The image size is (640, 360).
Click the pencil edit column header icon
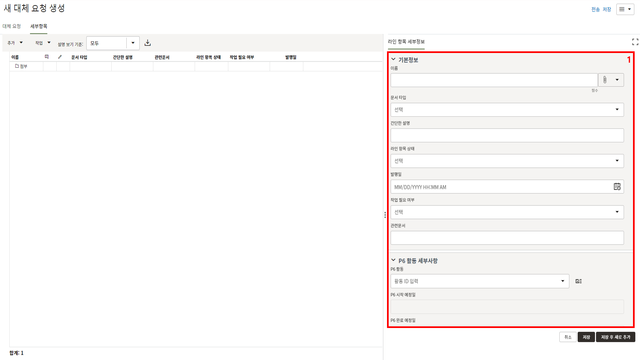[x=60, y=57]
